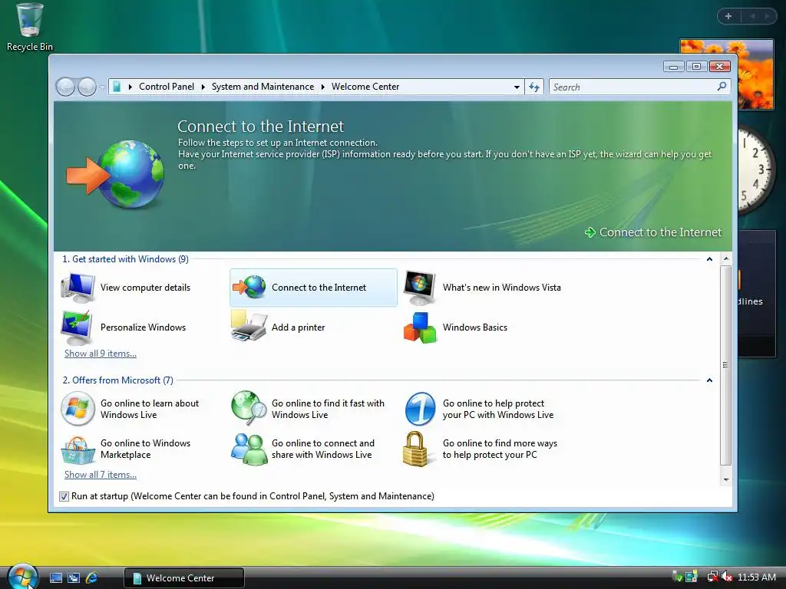Click the 1. Get started with Windows heading
The height and width of the screenshot is (589, 786).
(x=125, y=259)
